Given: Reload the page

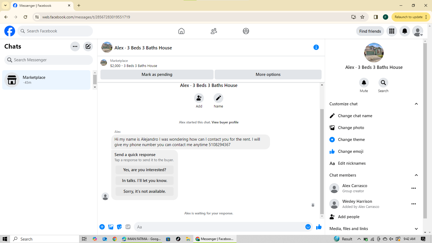Looking at the screenshot, I should 25,17.
